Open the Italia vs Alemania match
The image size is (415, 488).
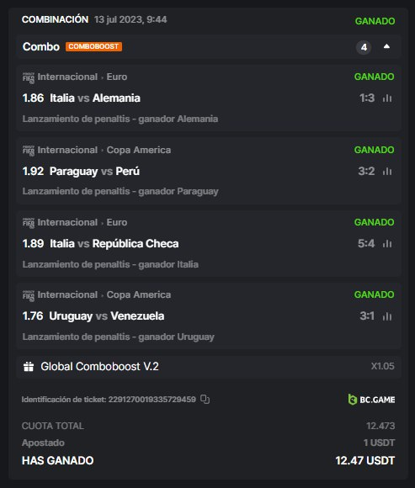[95, 98]
